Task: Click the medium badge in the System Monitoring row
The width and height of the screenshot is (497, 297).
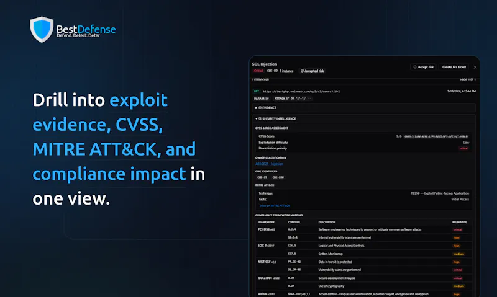Action: click(458, 254)
